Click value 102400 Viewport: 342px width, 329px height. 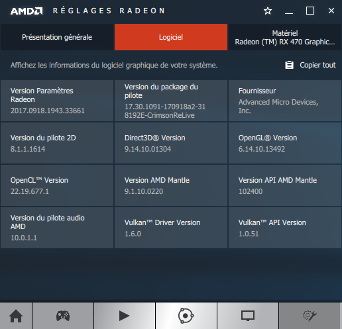point(251,191)
